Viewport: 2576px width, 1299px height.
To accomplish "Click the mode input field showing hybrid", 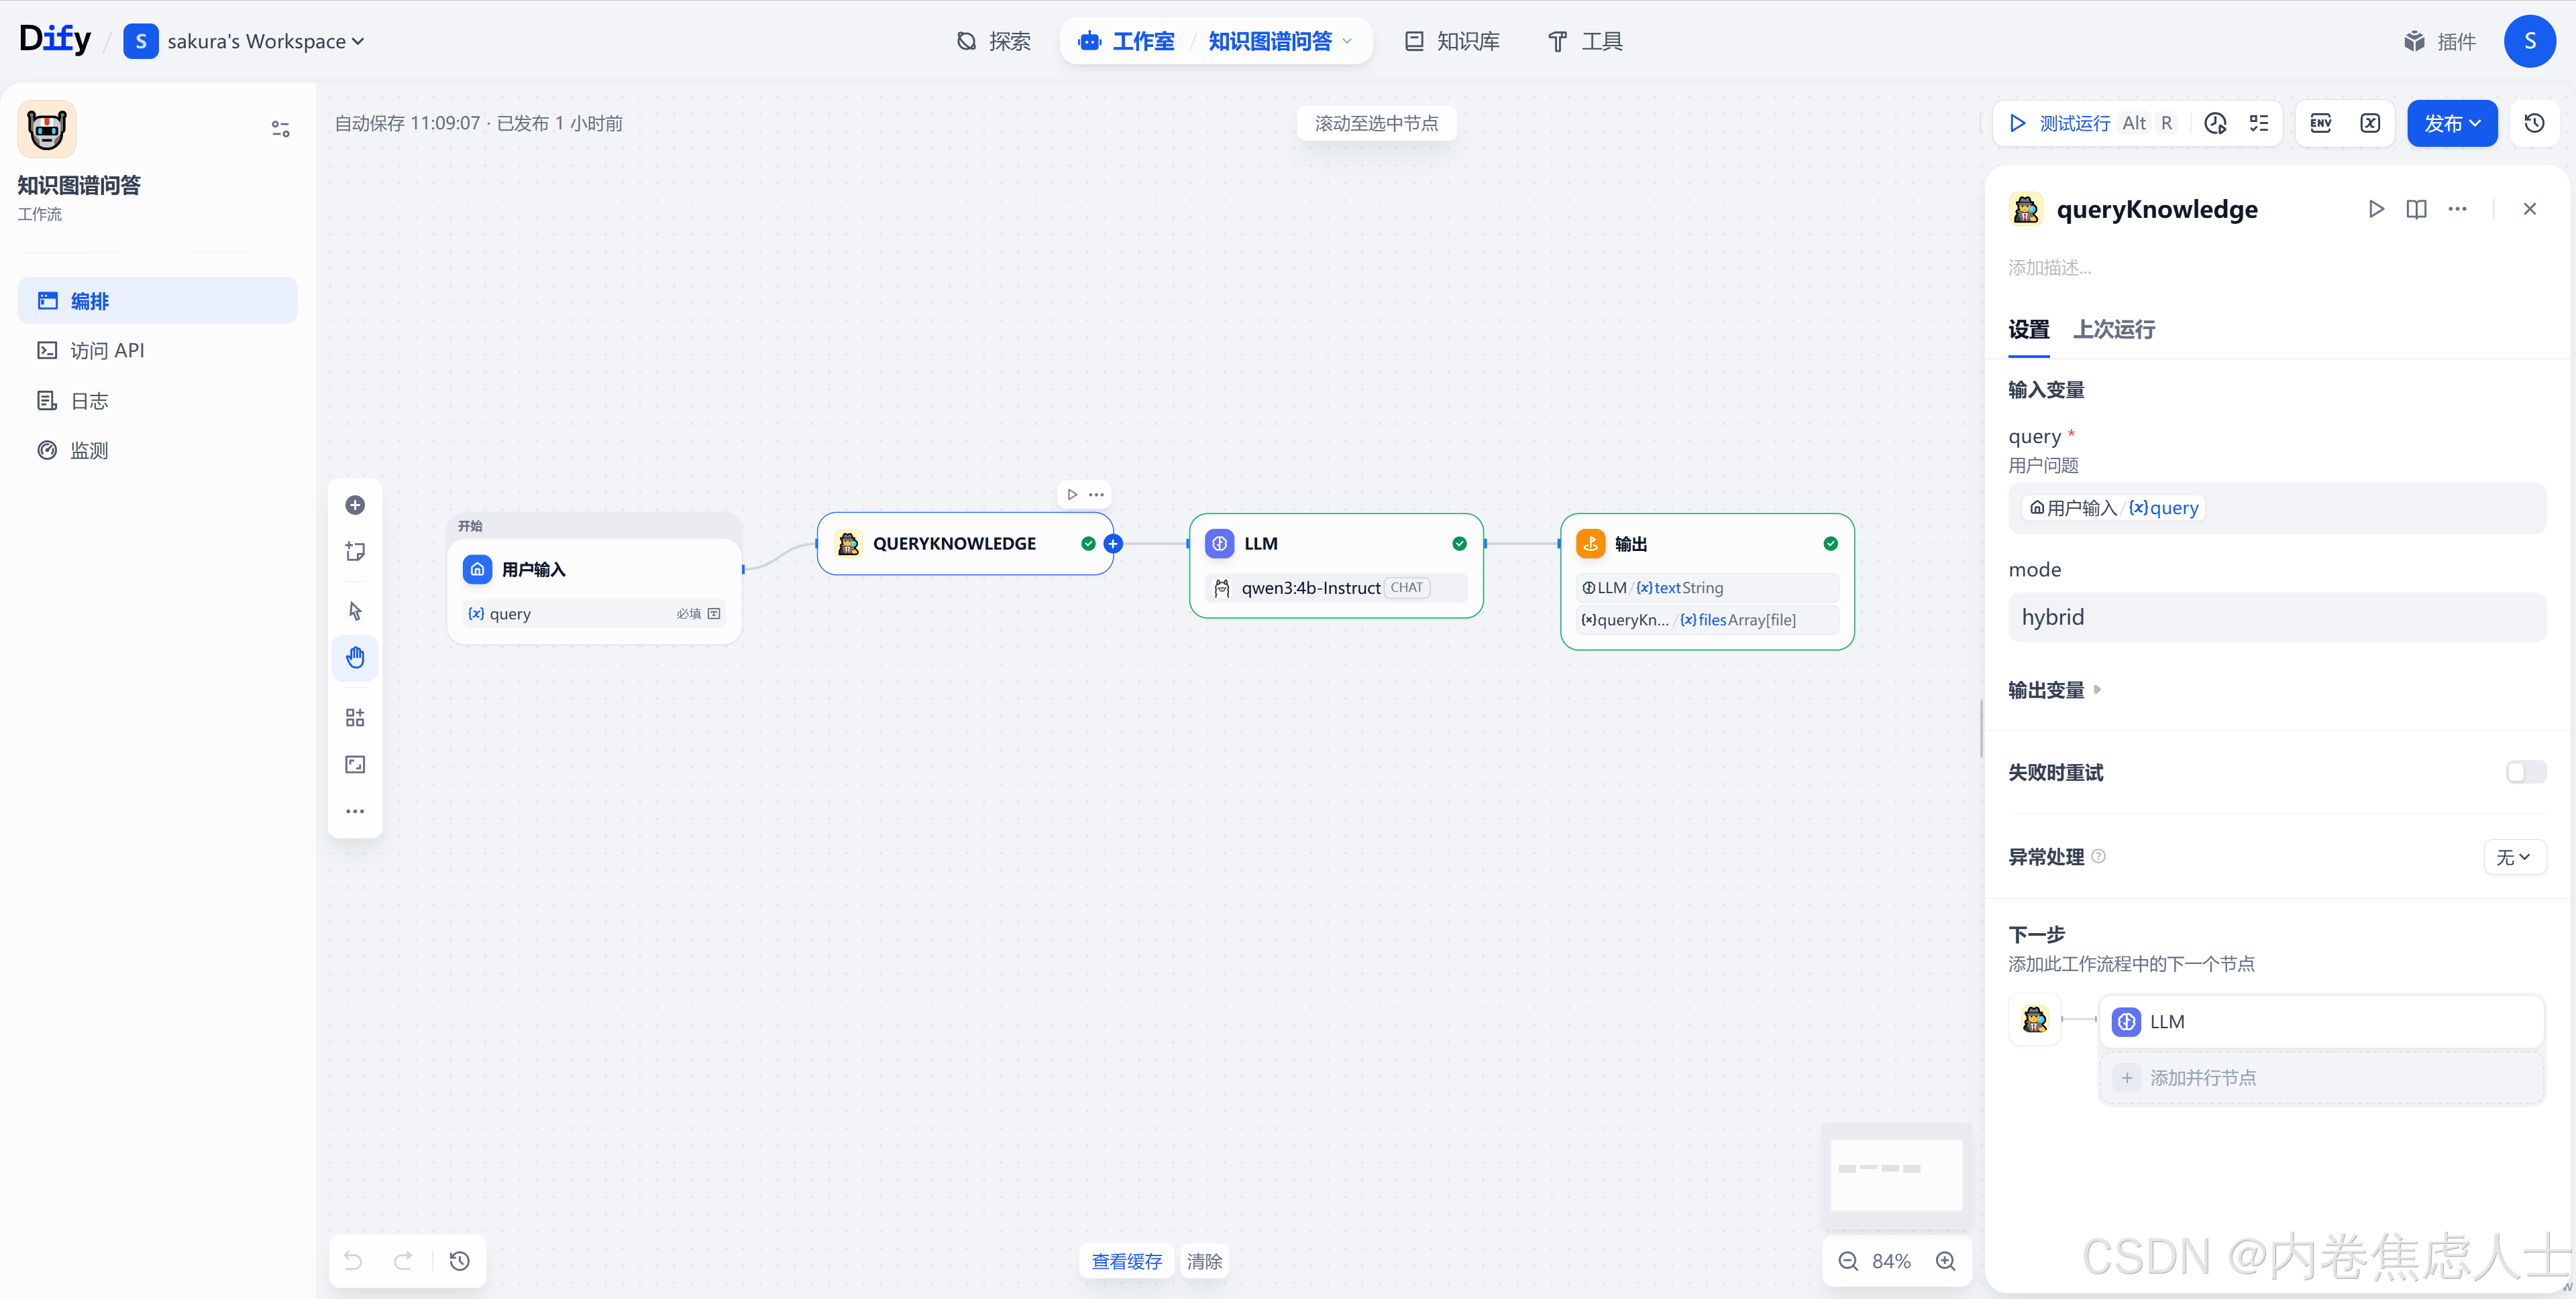I will (2276, 617).
